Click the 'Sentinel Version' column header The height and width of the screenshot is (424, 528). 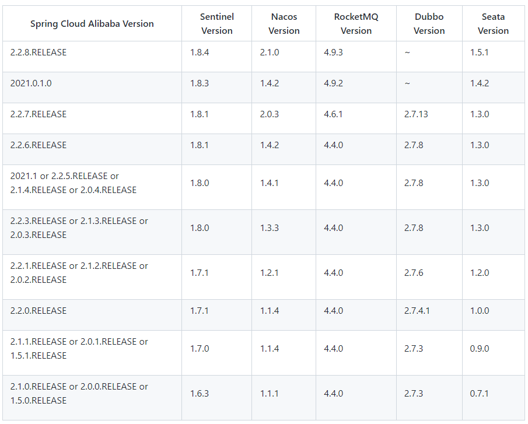tap(217, 23)
